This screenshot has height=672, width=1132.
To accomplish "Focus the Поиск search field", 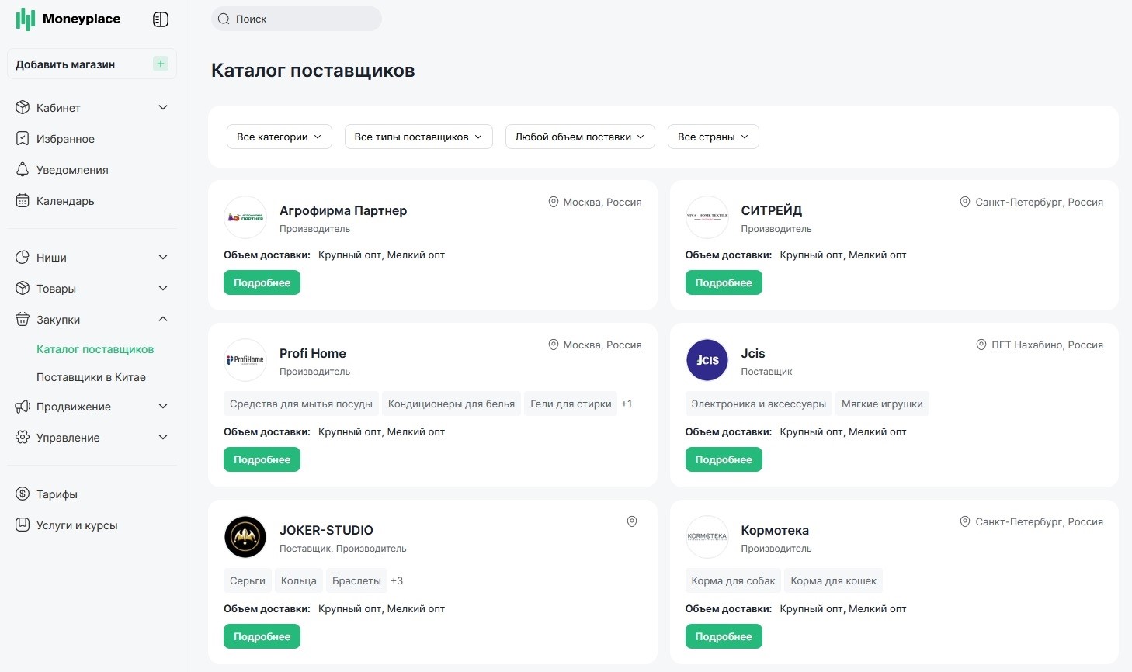I will [297, 19].
